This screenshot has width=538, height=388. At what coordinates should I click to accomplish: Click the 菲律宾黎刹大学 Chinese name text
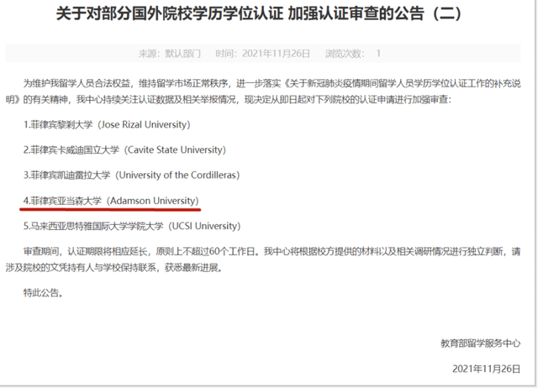click(61, 124)
